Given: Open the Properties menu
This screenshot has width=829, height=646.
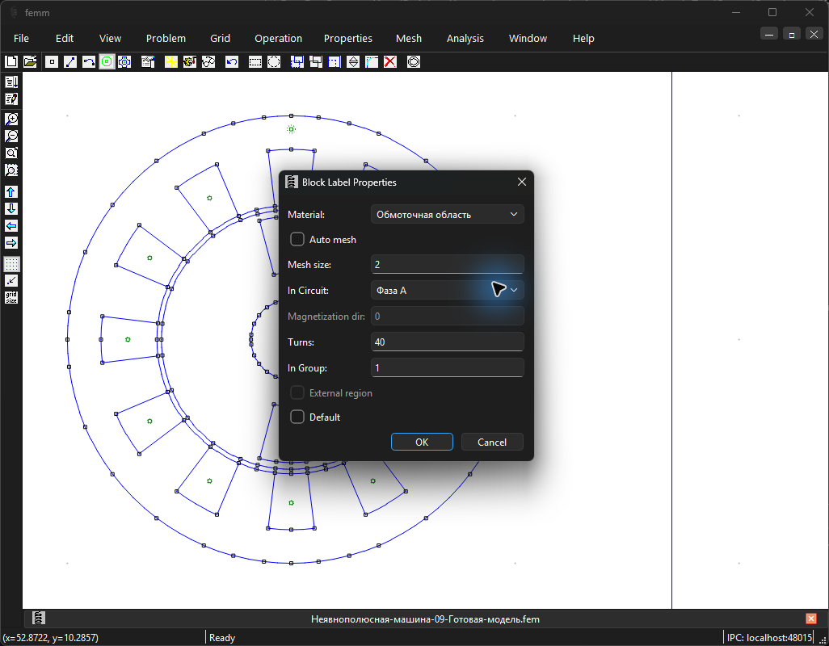Looking at the screenshot, I should pyautogui.click(x=348, y=39).
